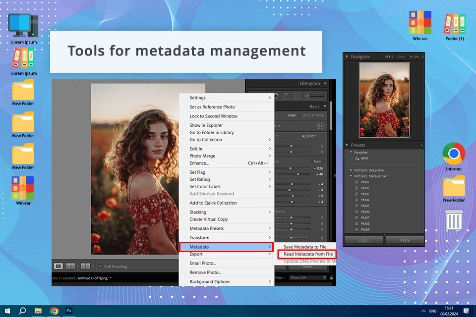Select the Color treatment option
This screenshot has height=317, width=476.
(292, 115)
